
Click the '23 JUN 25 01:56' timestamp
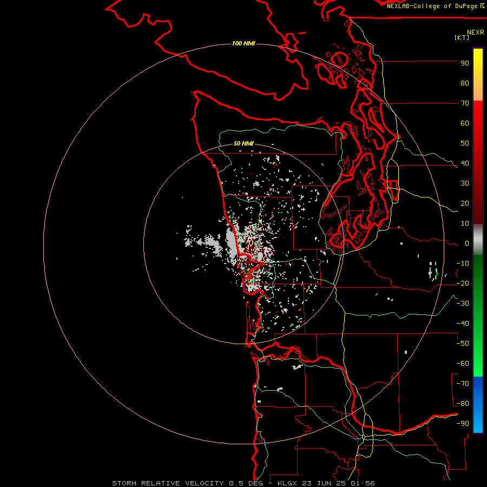pyautogui.click(x=339, y=483)
